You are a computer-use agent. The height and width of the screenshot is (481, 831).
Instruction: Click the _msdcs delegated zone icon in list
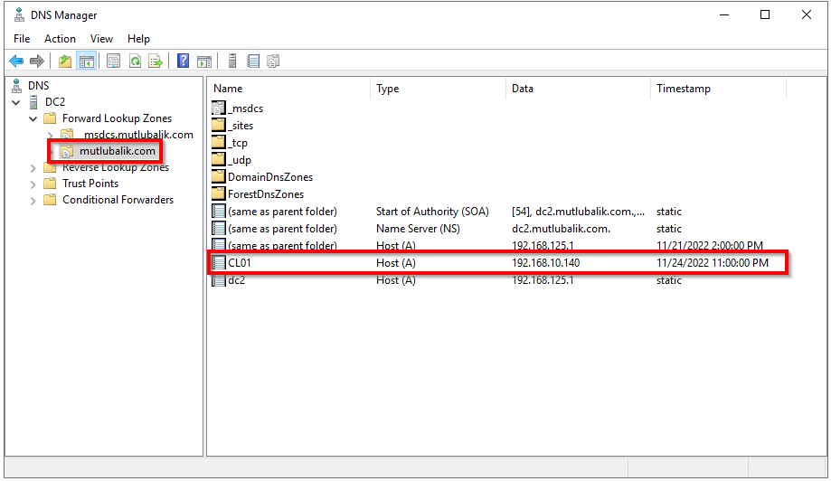point(218,108)
